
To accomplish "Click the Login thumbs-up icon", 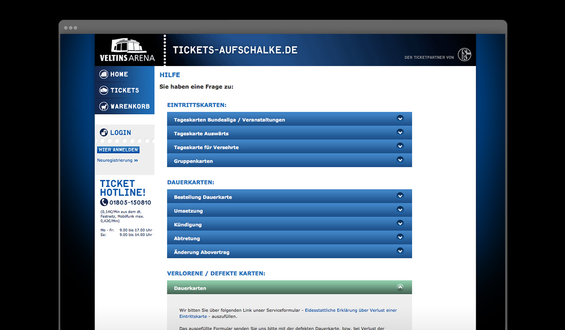I will pos(104,132).
